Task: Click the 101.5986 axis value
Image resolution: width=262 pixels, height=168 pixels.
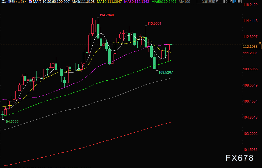Action: point(250,150)
